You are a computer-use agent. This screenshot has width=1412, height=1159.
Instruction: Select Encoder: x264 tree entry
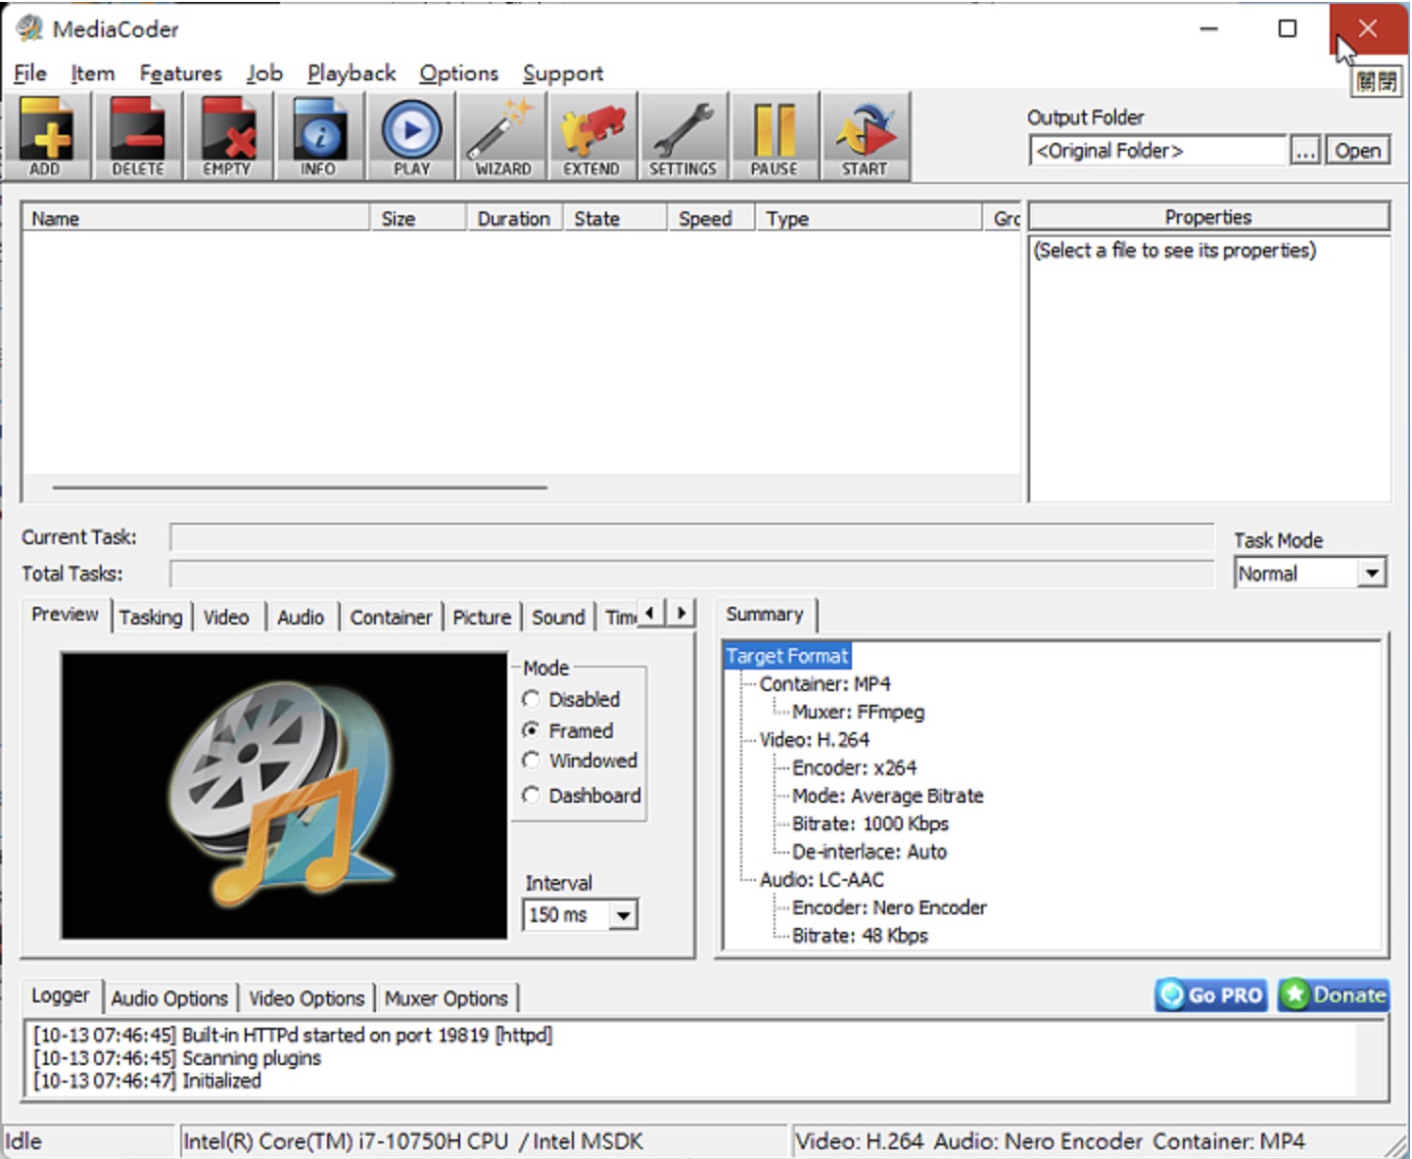(855, 768)
